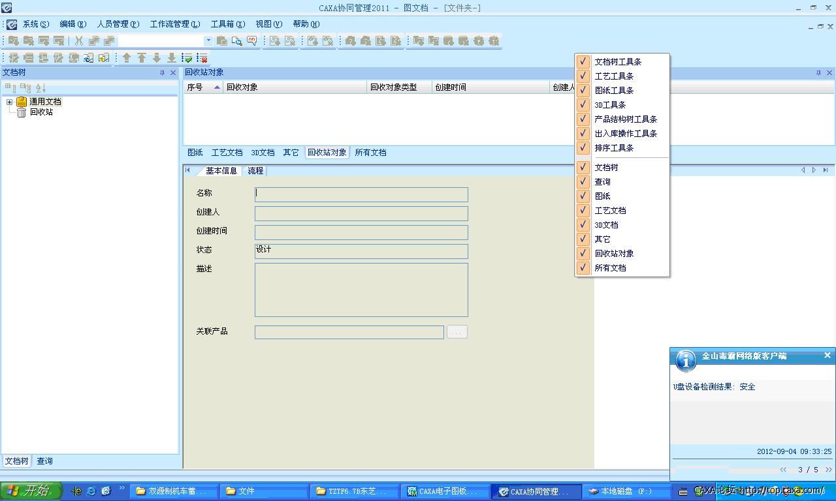Toggle the 3D工具条 checkbox

pyautogui.click(x=583, y=105)
